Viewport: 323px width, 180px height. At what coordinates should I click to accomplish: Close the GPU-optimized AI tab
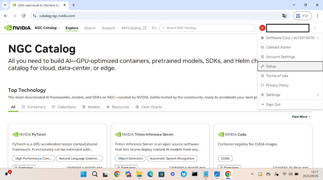click(x=64, y=5)
